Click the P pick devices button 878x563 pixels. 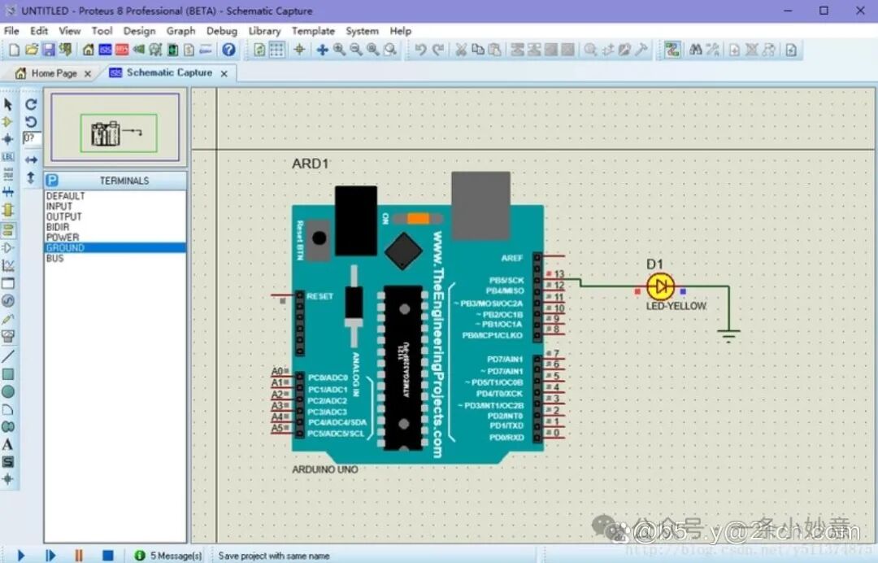click(x=52, y=181)
